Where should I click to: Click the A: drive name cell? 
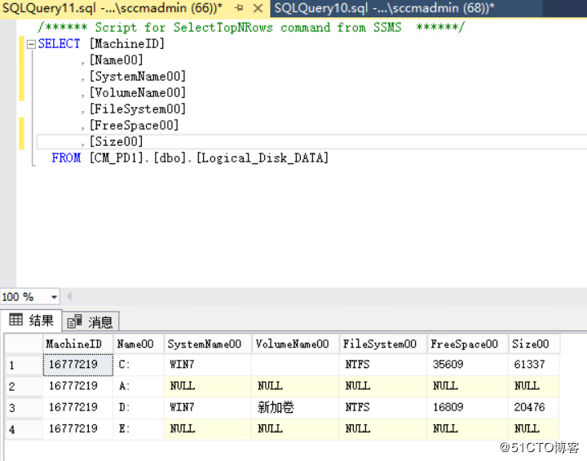pos(138,387)
